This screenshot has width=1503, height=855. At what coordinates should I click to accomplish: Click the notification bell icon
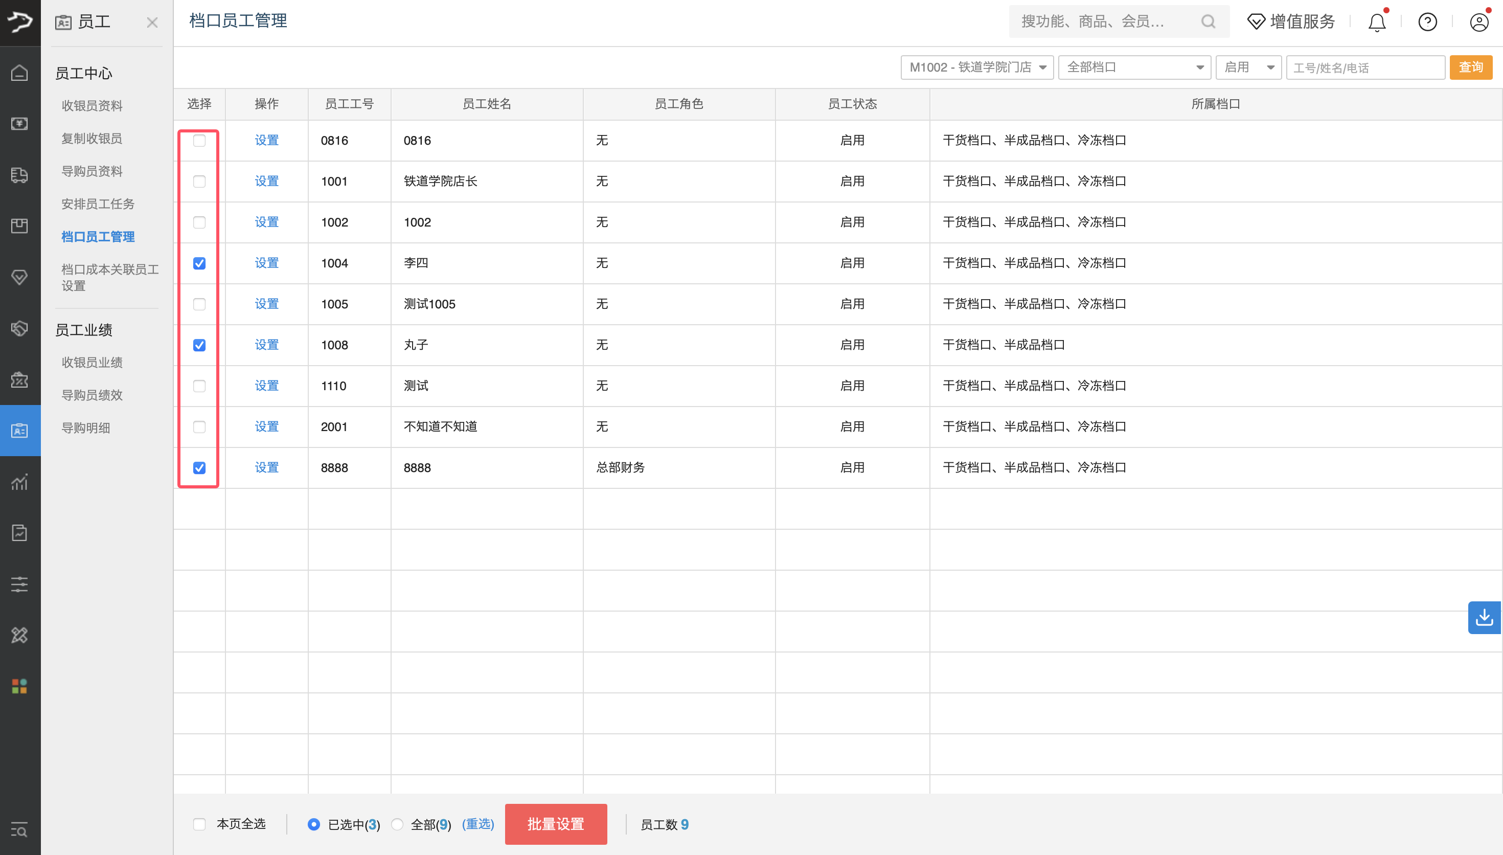[1376, 22]
